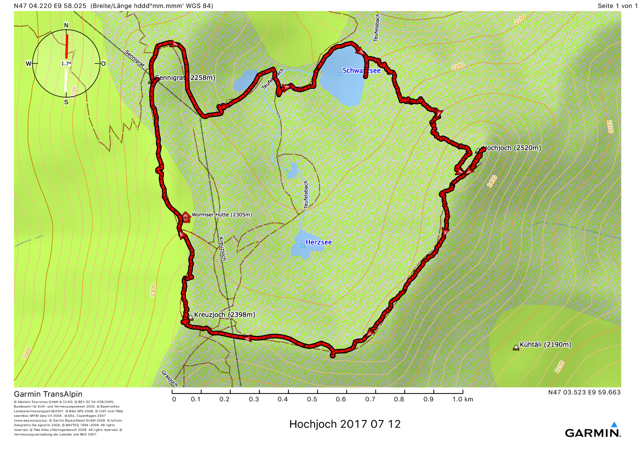
Task: Select the Kreuzjoch summit triangle marker
Action: pos(190,317)
